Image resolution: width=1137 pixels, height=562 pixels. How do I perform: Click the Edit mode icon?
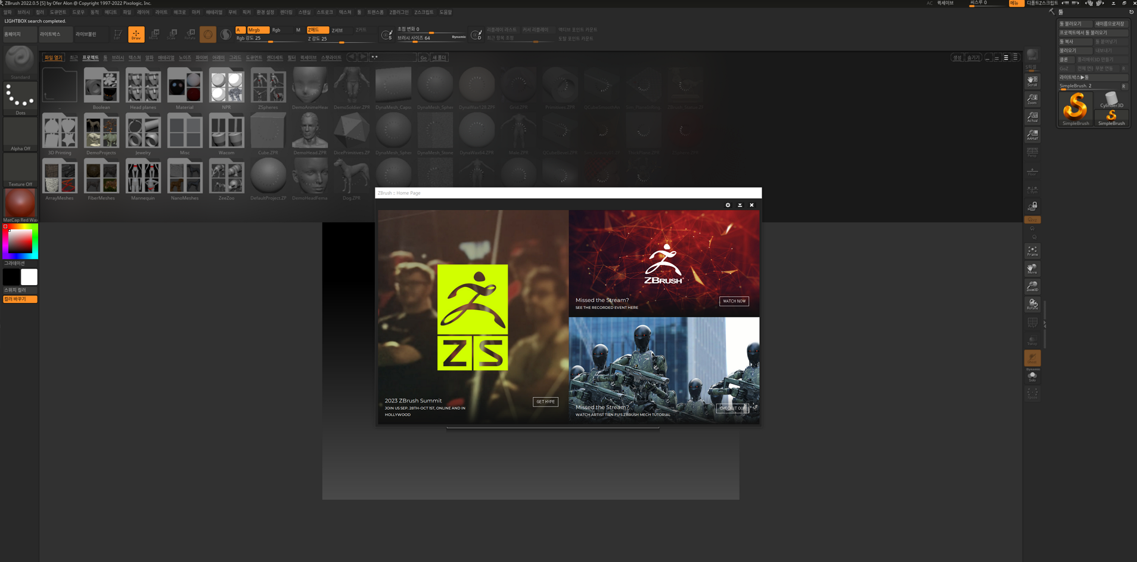click(x=118, y=35)
